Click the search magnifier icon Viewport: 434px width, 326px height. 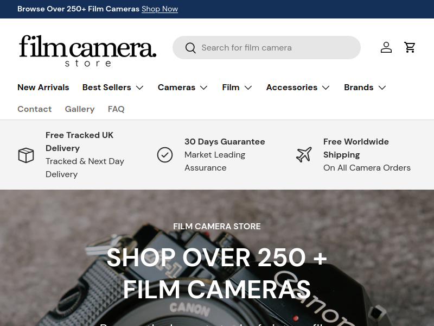(190, 48)
